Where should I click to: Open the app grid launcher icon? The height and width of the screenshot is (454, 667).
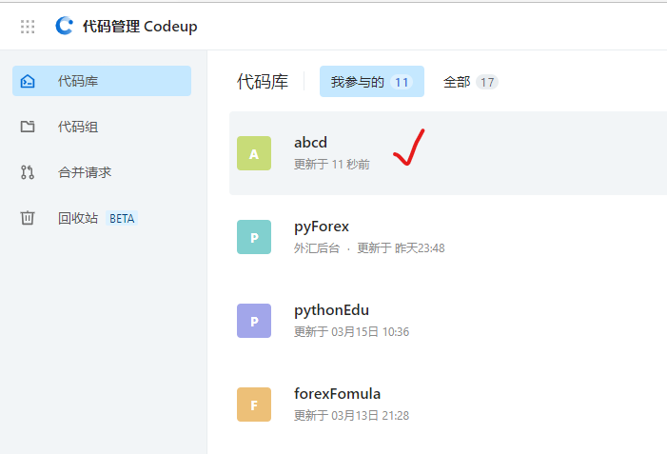coord(28,27)
